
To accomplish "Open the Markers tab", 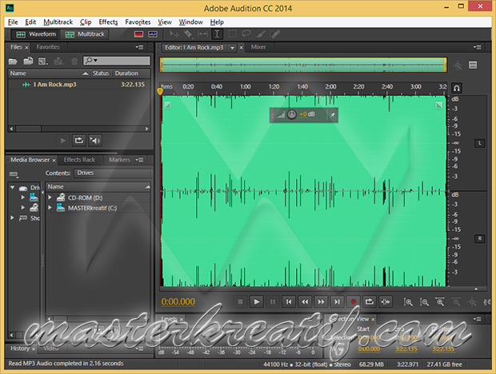I will (119, 160).
